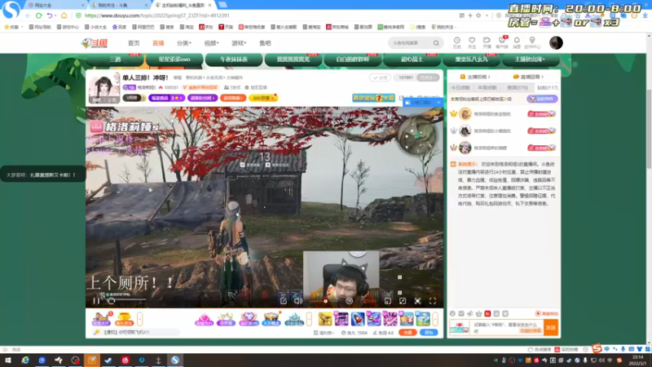The image size is (652, 367).
Task: Click the user avatar in Douyu header
Action: tap(556, 43)
